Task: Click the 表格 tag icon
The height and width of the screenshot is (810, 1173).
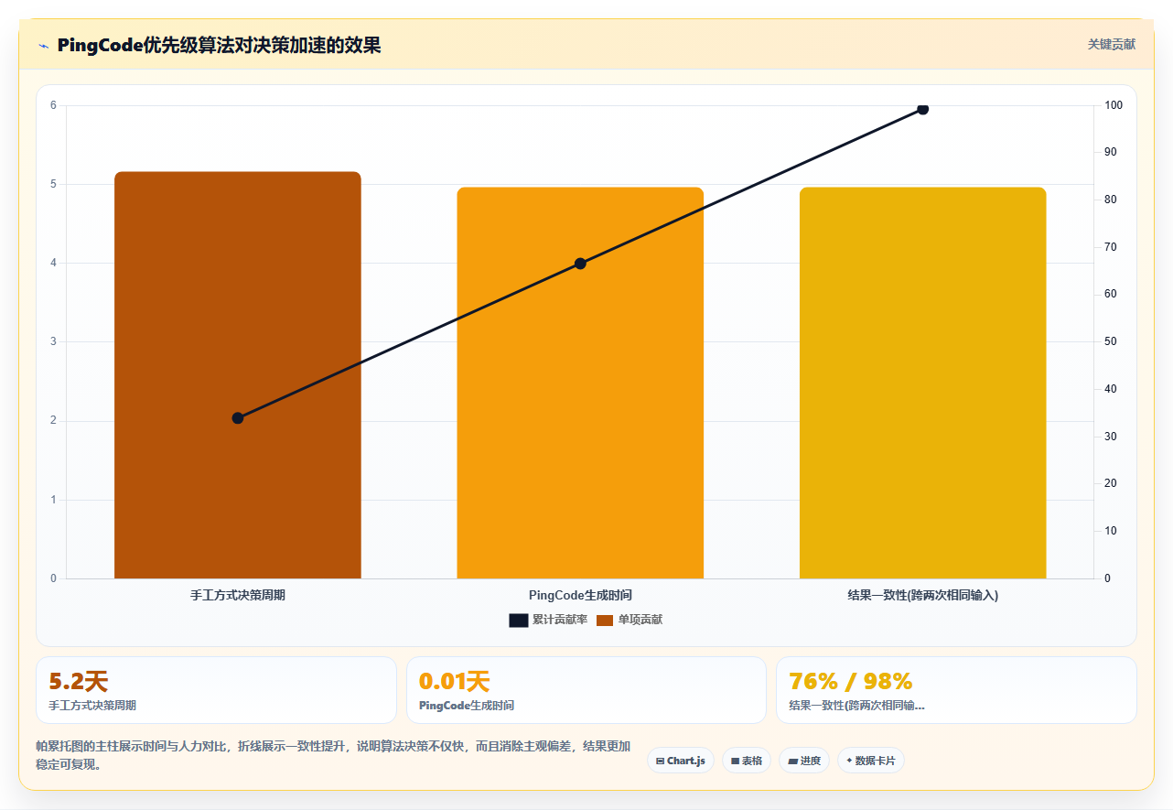Action: pyautogui.click(x=735, y=761)
